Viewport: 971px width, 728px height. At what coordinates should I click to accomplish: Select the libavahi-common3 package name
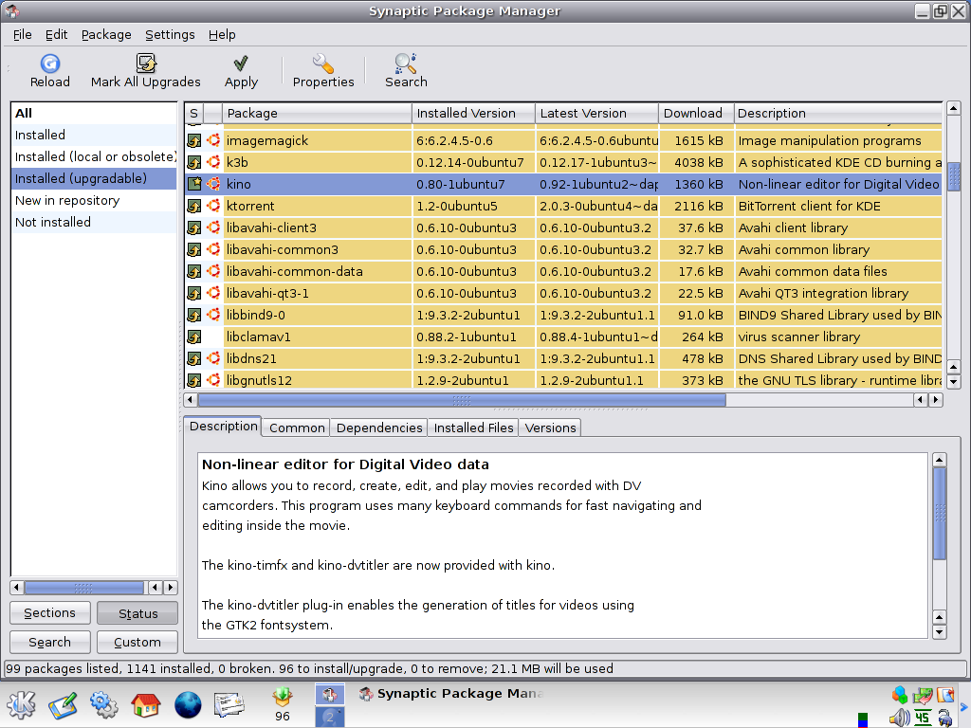tap(282, 249)
